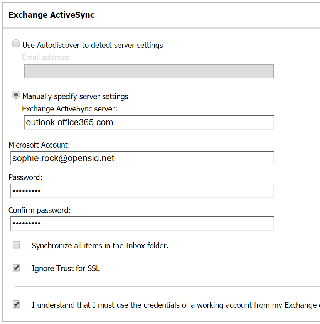This screenshot has height=324, width=320.
Task: Toggle the I understand credentials checkbox
Action: pyautogui.click(x=17, y=304)
